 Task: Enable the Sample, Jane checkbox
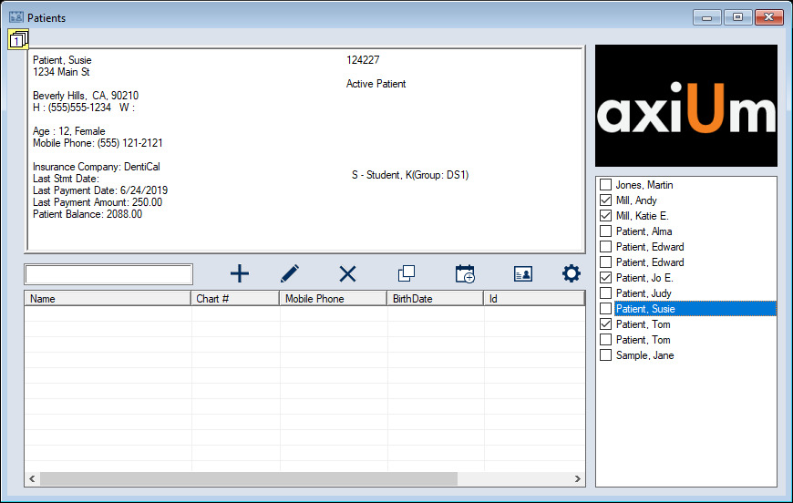(606, 355)
